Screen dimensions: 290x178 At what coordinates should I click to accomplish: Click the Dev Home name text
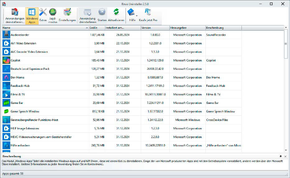click(x=17, y=77)
